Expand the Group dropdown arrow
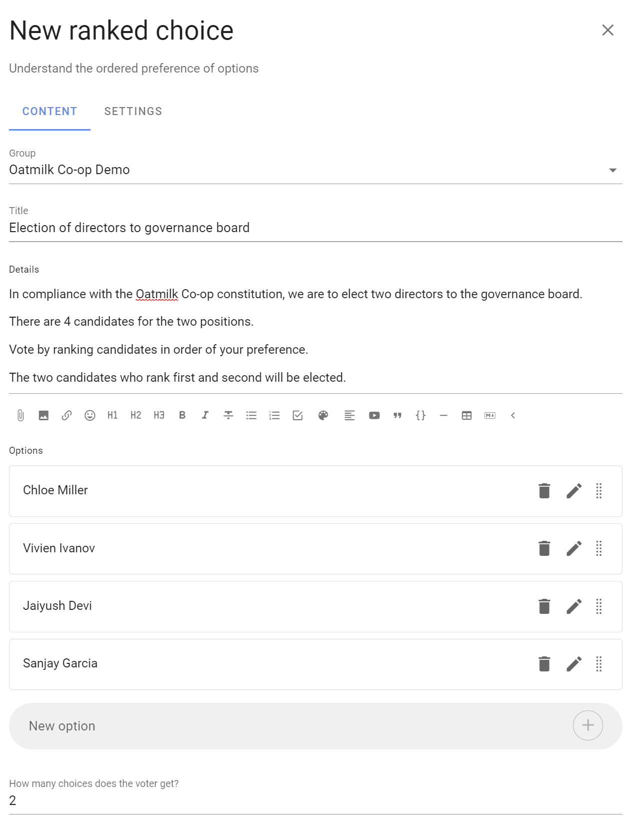 [612, 171]
